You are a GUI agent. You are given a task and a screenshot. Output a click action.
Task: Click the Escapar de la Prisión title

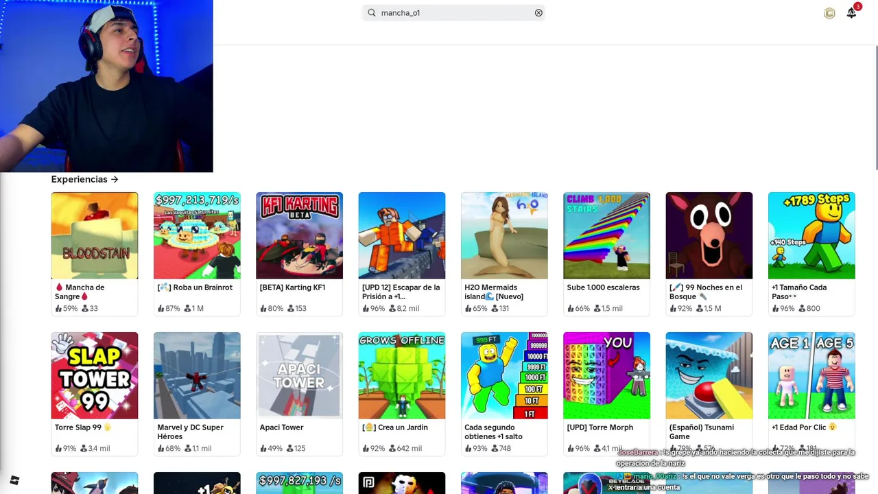(x=401, y=292)
